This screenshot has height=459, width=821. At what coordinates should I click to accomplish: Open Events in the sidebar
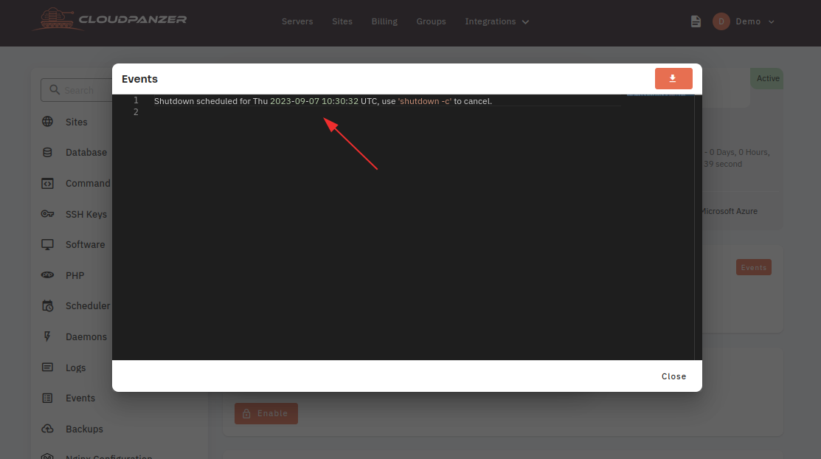(80, 398)
